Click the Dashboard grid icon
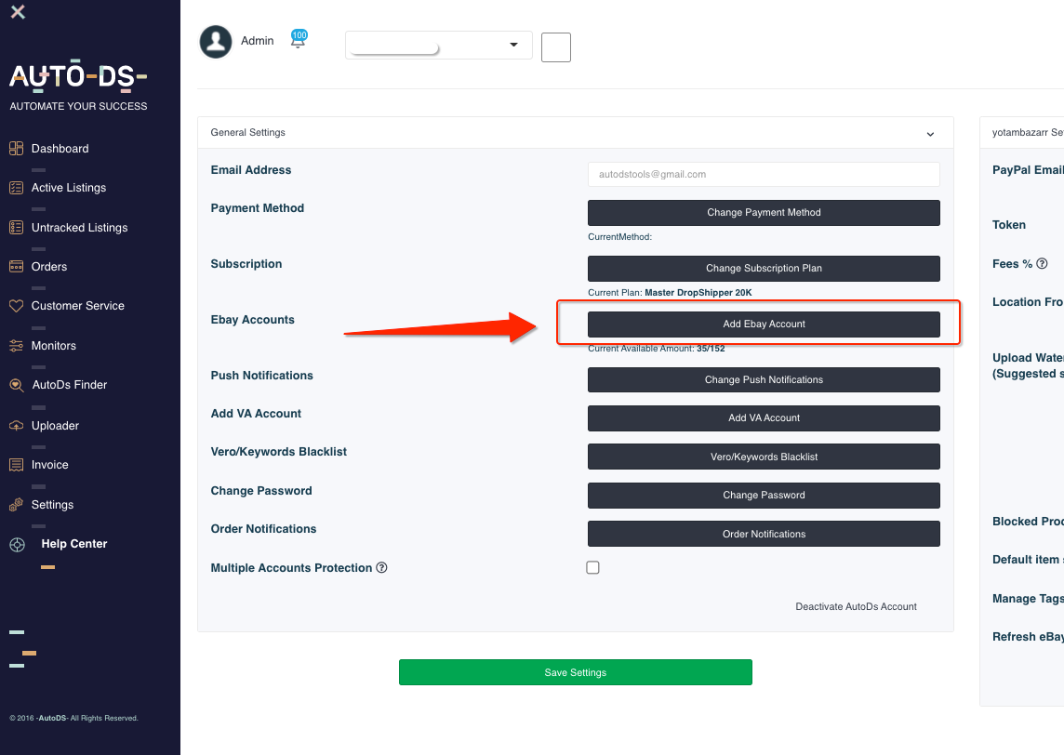This screenshot has height=755, width=1064. click(x=17, y=149)
